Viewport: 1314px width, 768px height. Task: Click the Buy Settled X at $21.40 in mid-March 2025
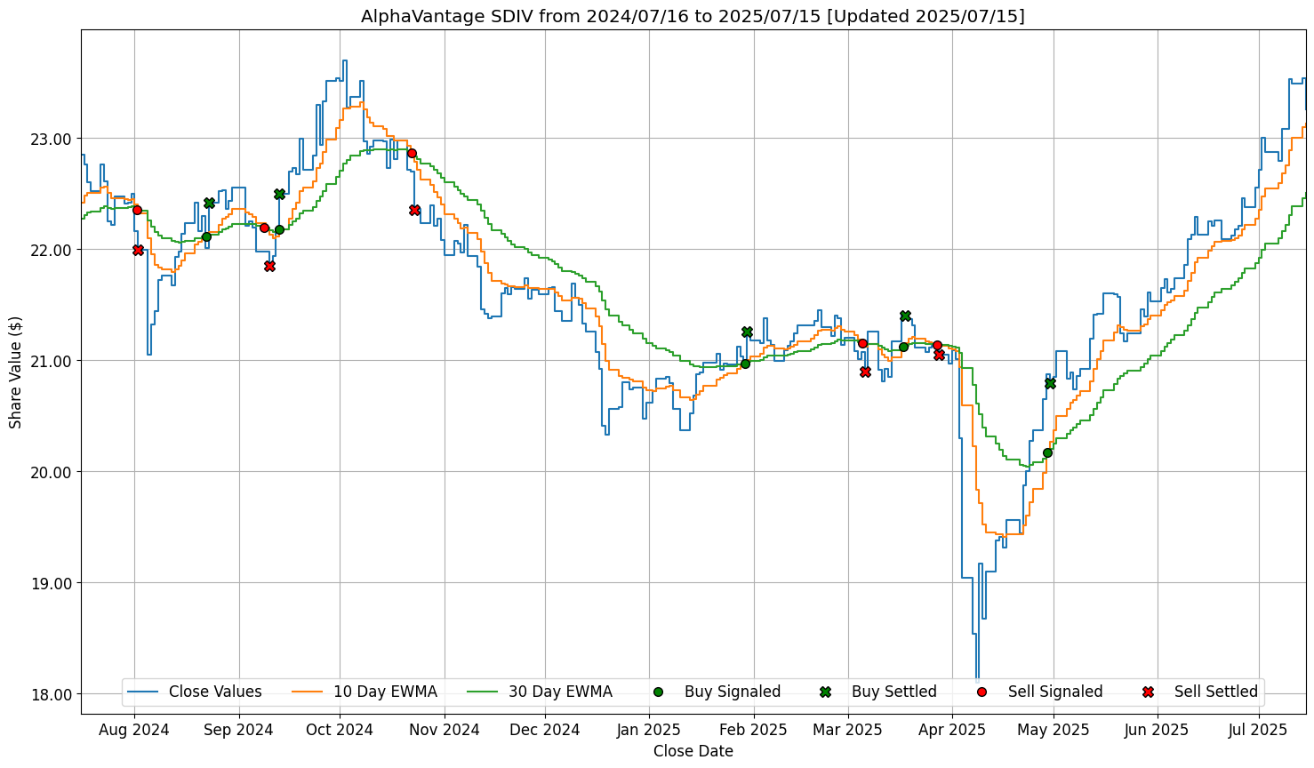pos(905,316)
